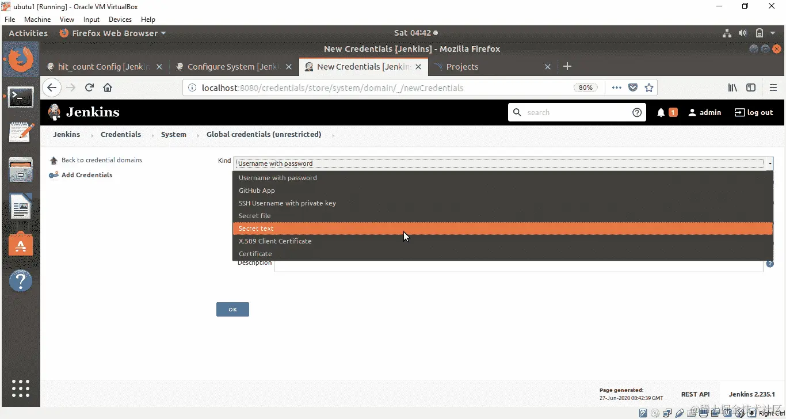
Task: Open REST API link
Action: click(695, 394)
